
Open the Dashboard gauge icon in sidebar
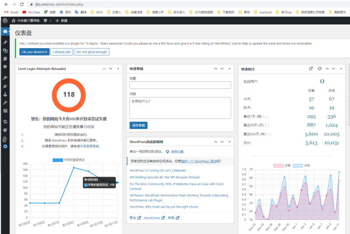[5, 31]
